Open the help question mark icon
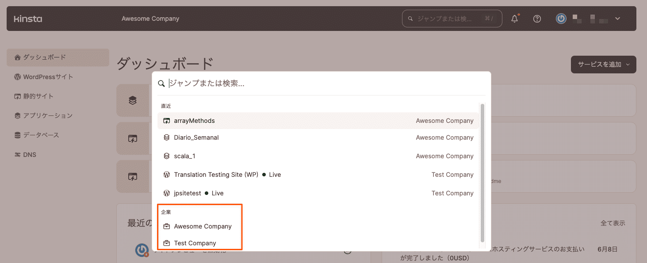647x263 pixels. tap(537, 19)
